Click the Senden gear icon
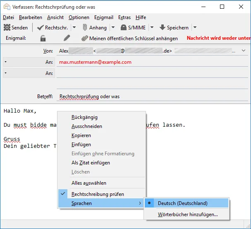 point(7,27)
